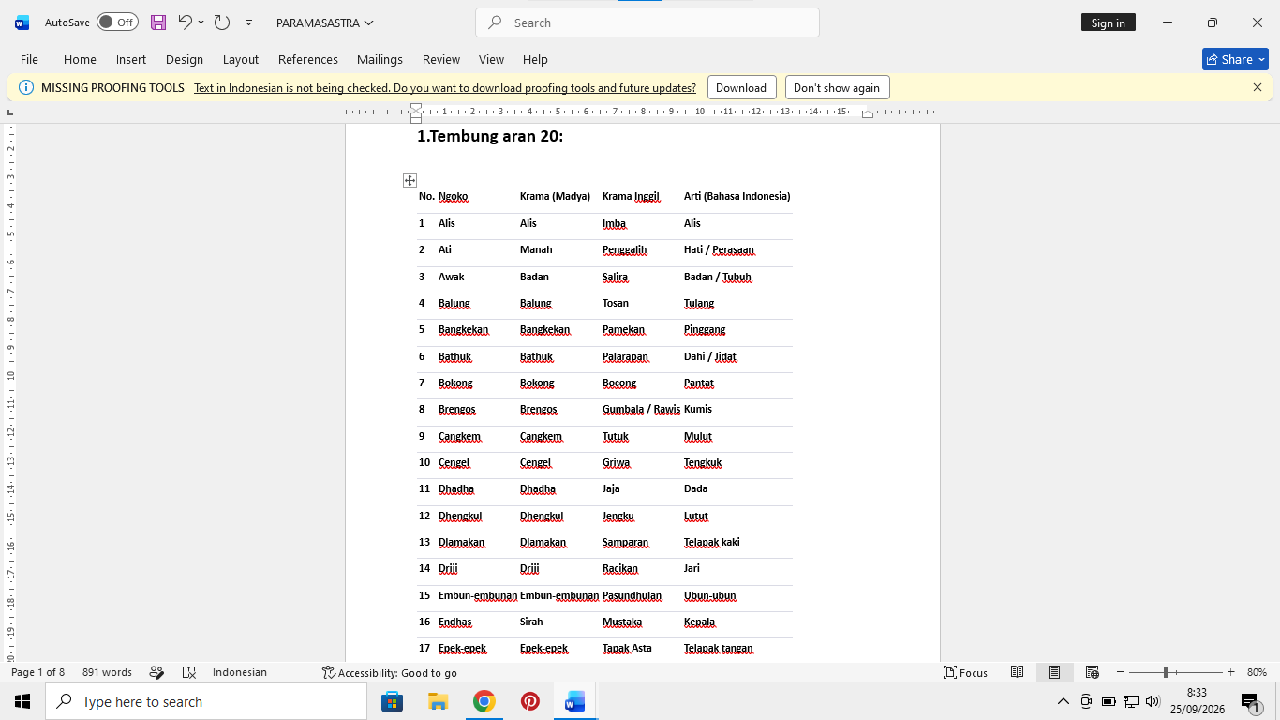Screen dimensions: 1280x720
Task: Open Chrome from the taskbar
Action: coord(484,701)
